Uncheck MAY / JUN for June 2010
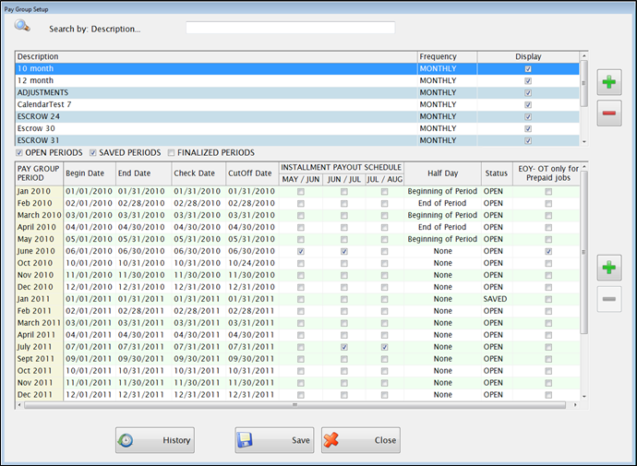Viewport: 637px width, 466px height. point(301,252)
